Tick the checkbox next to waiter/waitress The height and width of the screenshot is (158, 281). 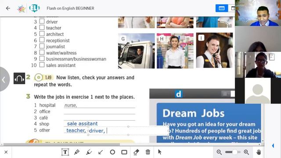[42, 52]
